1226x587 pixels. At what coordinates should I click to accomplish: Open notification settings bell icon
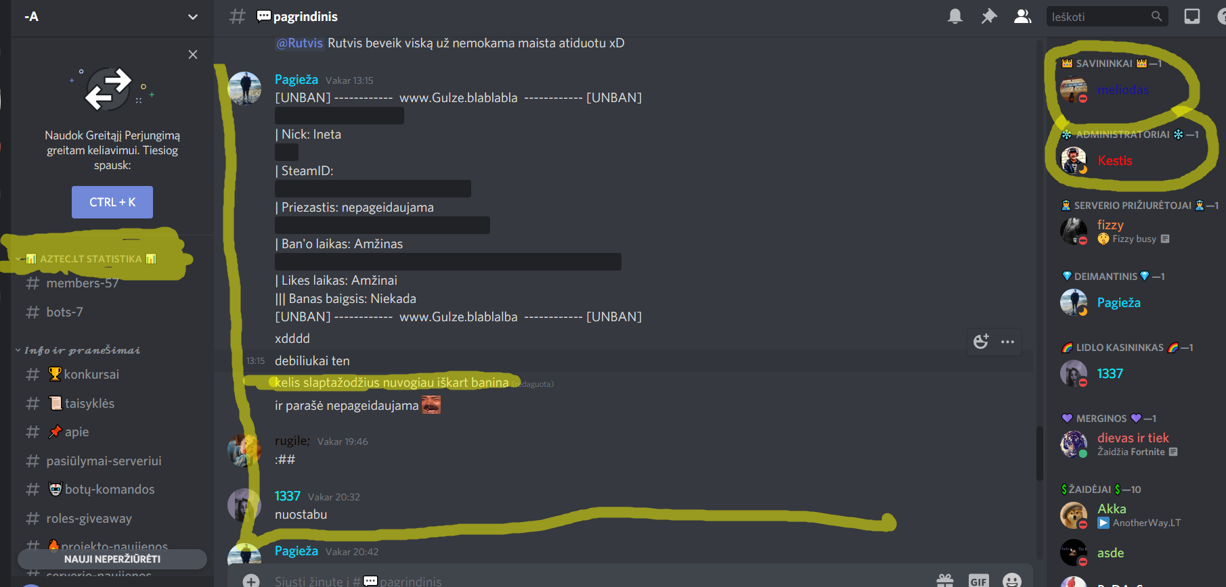coord(955,16)
